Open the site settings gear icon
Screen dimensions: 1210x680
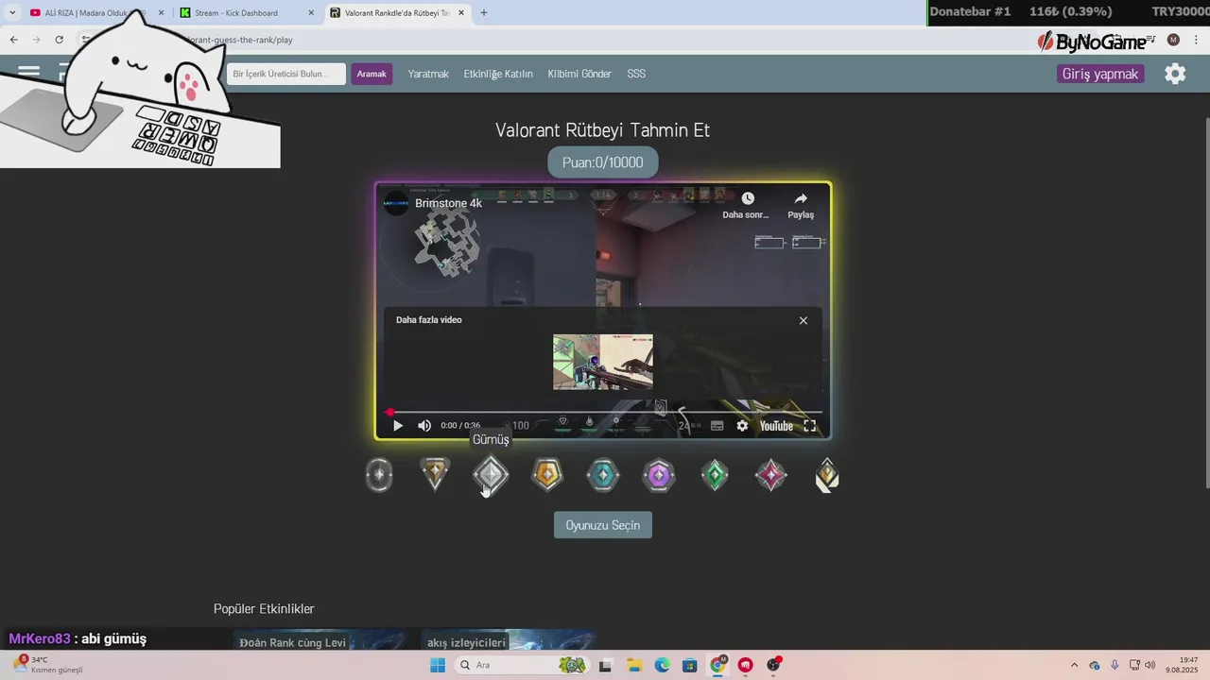coord(1175,74)
